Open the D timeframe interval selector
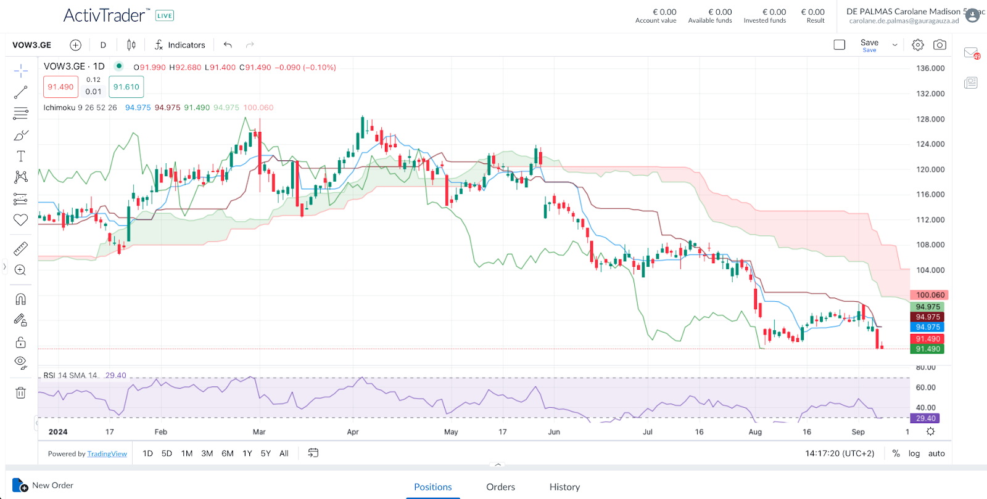 click(103, 45)
